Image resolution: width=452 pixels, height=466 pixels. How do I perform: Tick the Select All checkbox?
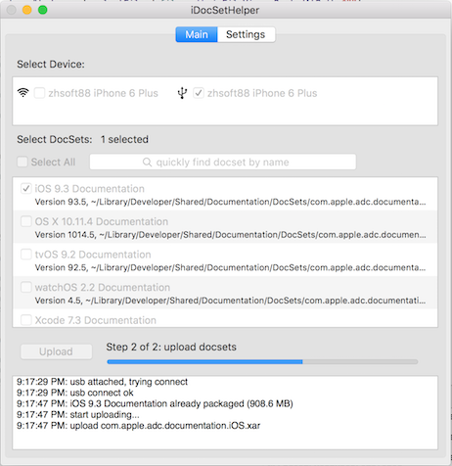[x=23, y=162]
